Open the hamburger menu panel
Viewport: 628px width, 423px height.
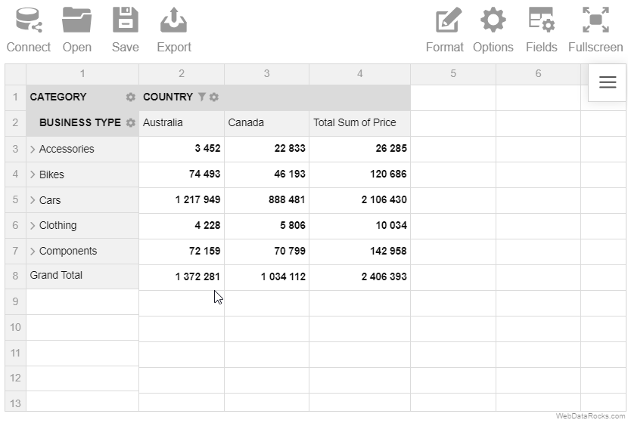tap(608, 82)
